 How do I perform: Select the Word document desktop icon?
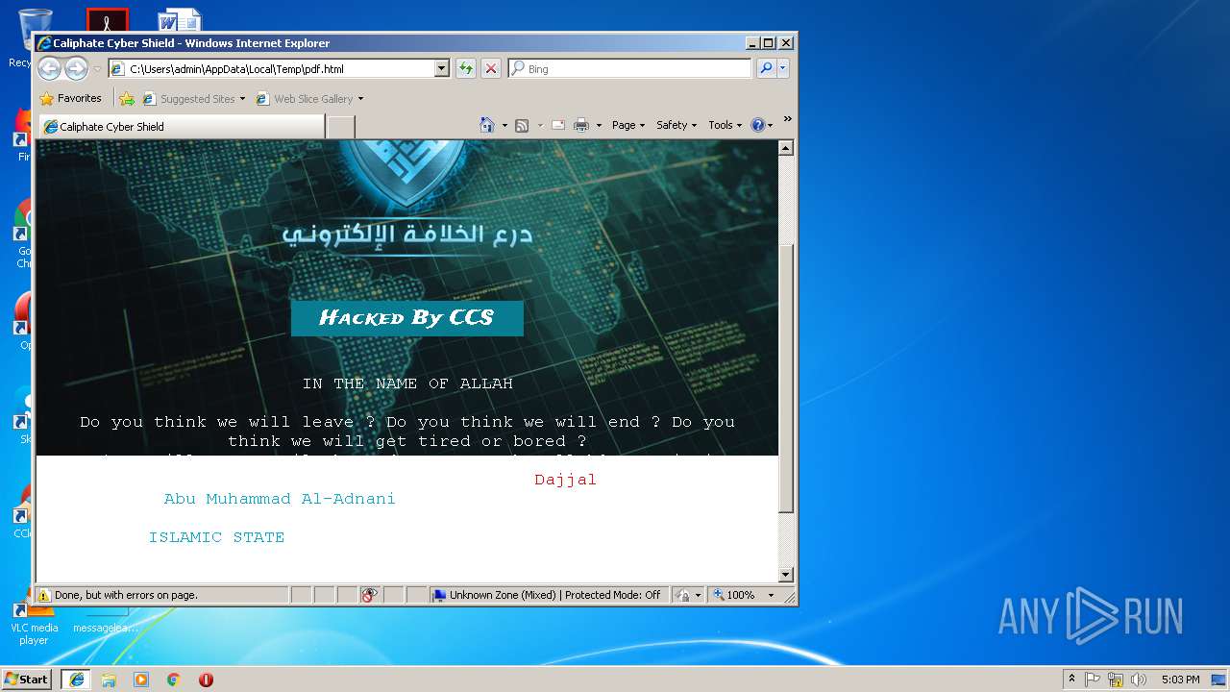pos(180,20)
